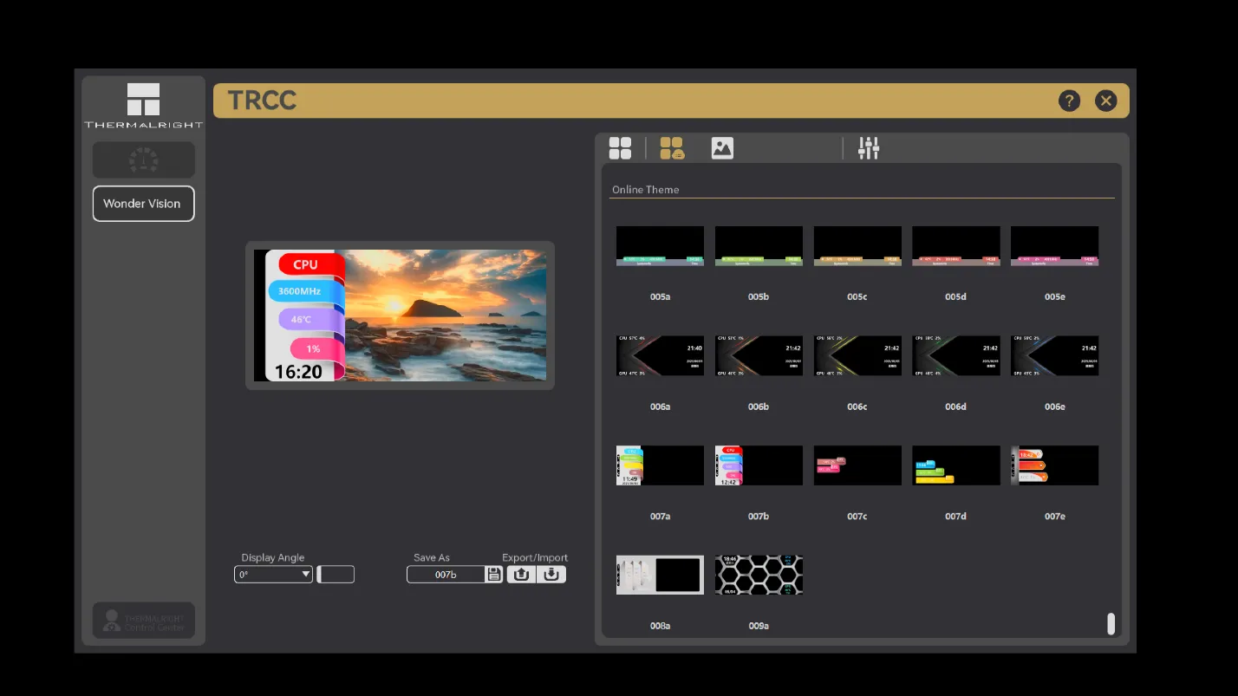Click the Thermalright logo
The image size is (1238, 696).
[143, 105]
